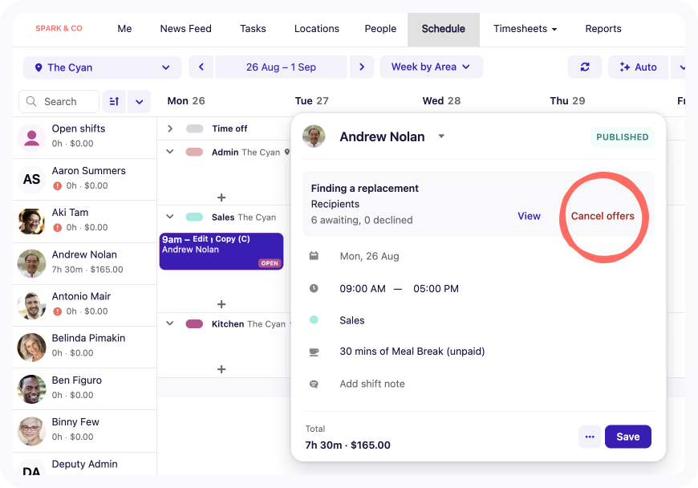Open the sort options chevron
The image size is (698, 488).
coord(139,101)
